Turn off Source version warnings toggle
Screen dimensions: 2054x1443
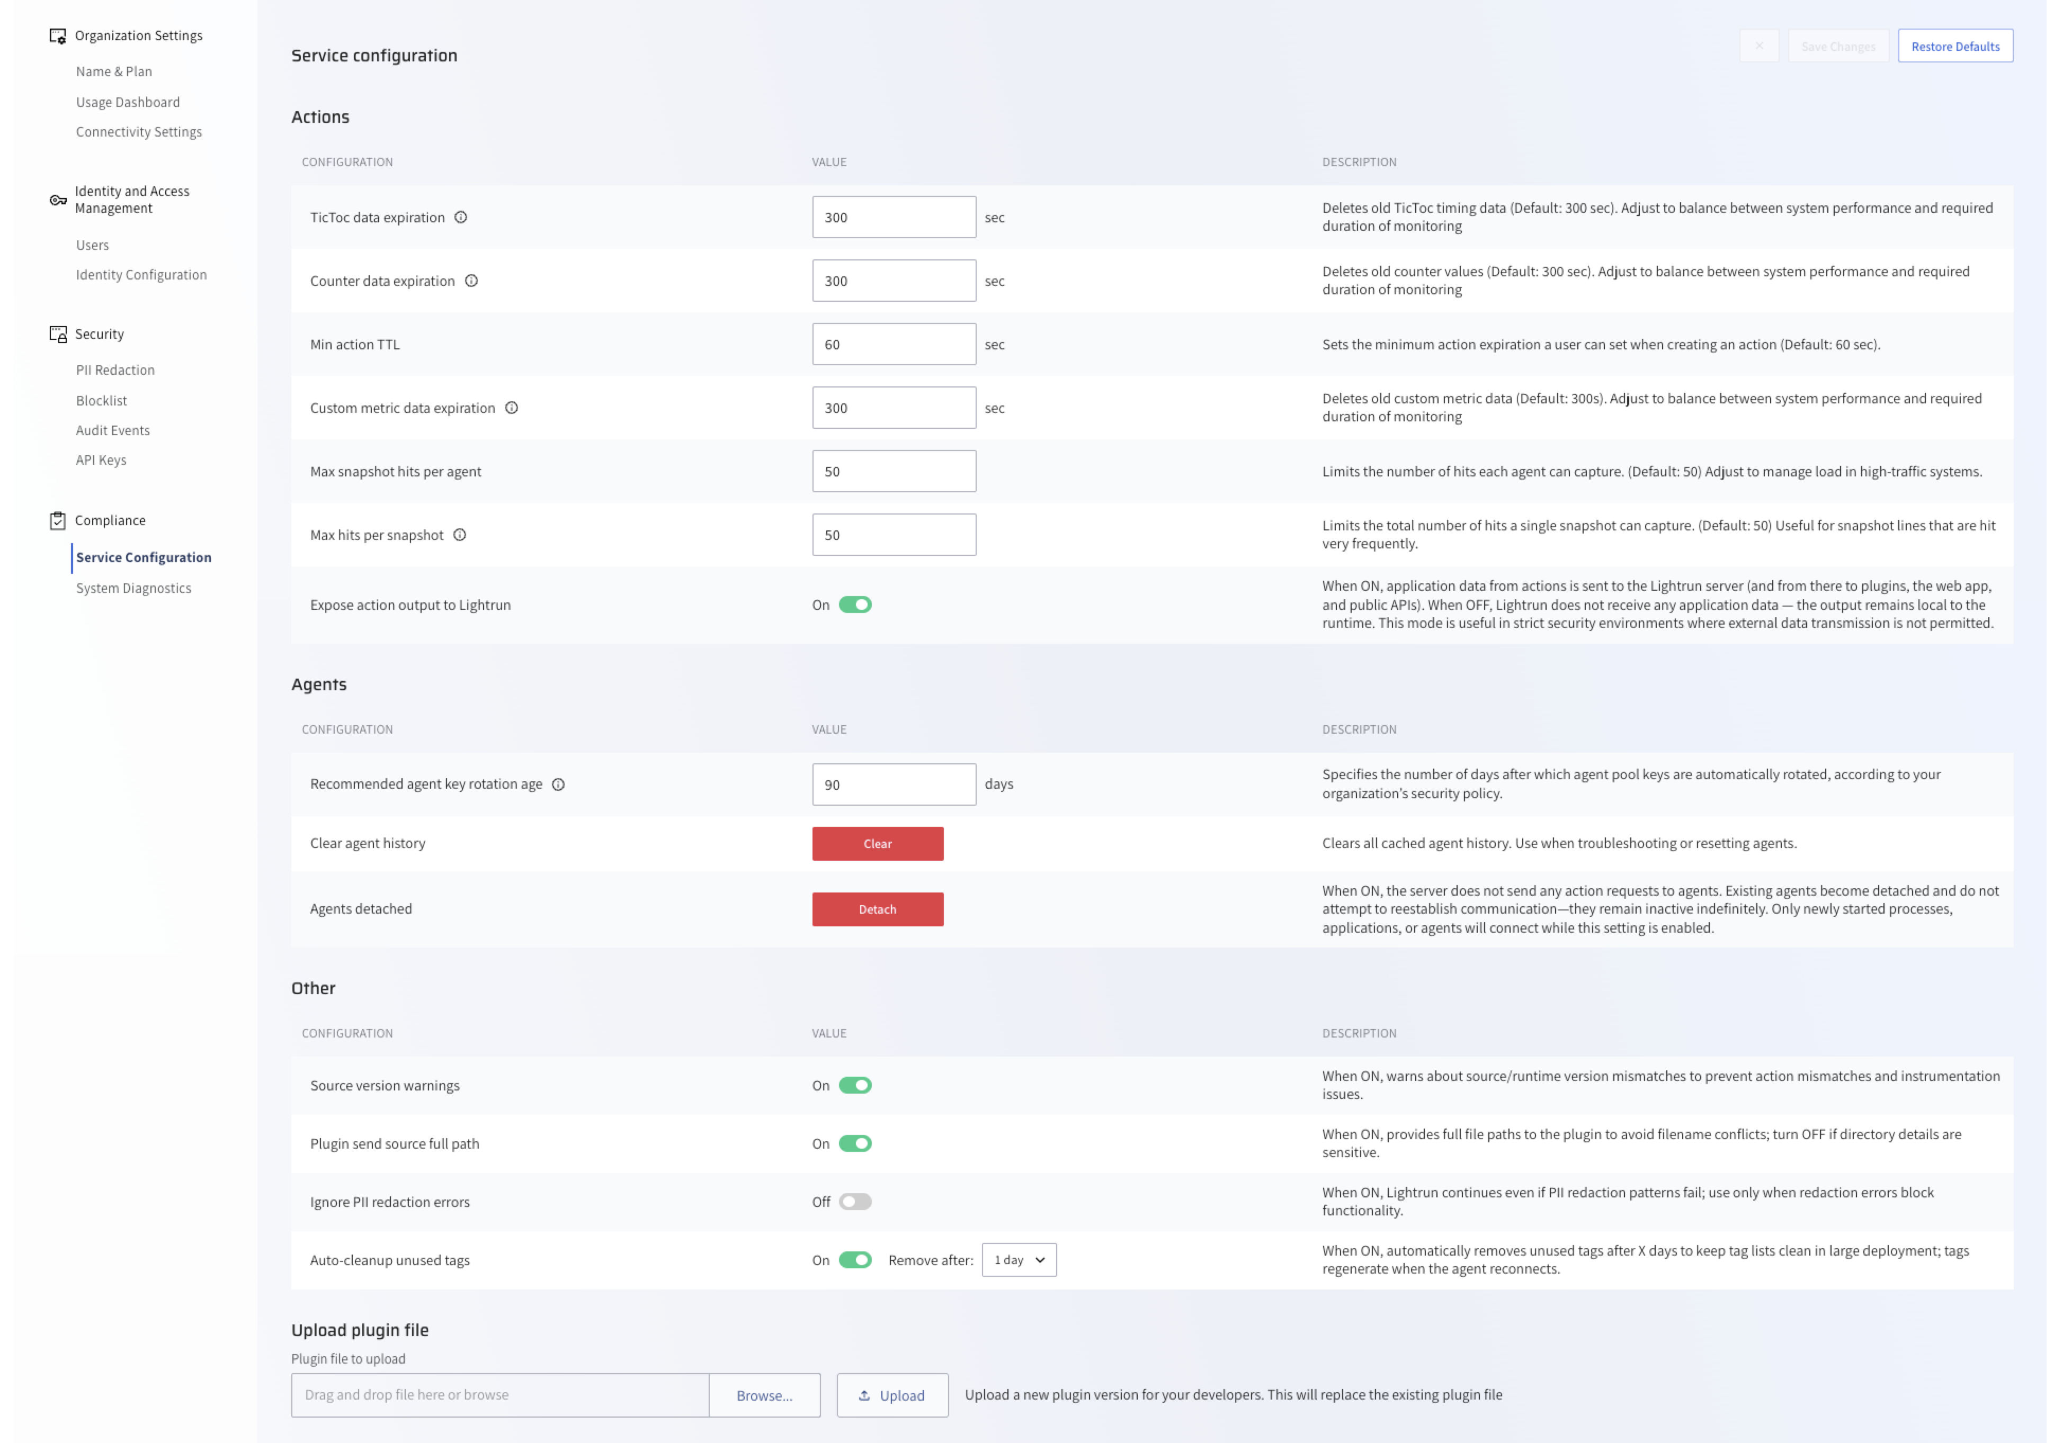click(856, 1086)
